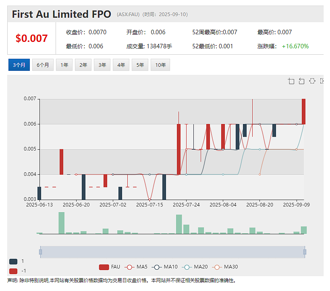Click the 52最低价 0.001 text
Viewport: 330px width, 291px height.
pos(213,46)
